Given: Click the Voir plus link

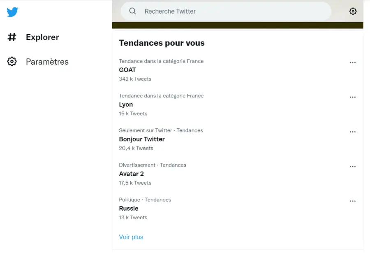Looking at the screenshot, I should pos(131,237).
